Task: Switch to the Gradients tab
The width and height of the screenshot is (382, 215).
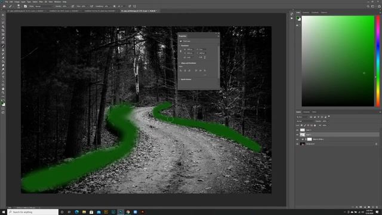Action: pos(315,13)
